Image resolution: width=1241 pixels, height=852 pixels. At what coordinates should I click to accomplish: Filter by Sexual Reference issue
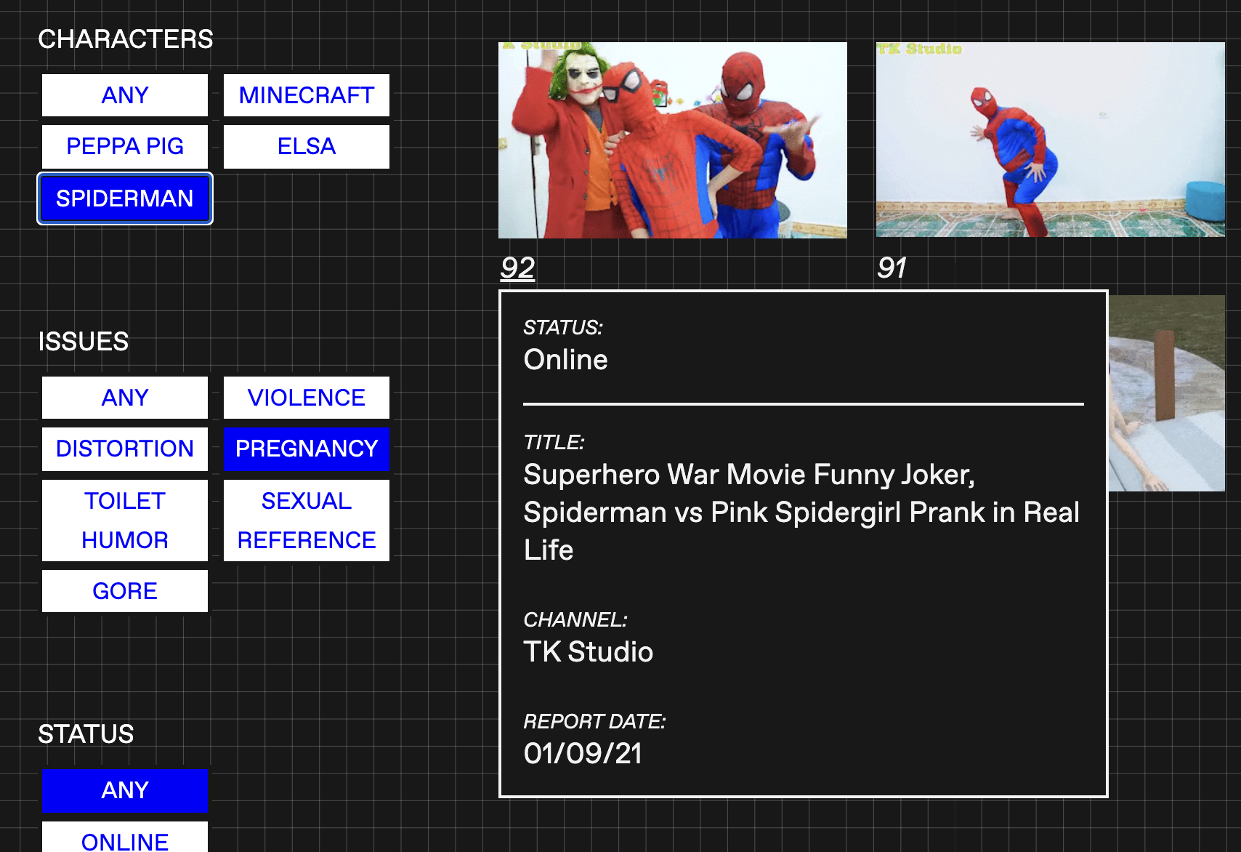click(306, 520)
